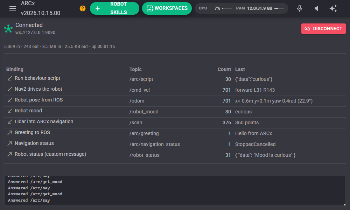Click the Binding column header
350x210 pixels.
15,69
